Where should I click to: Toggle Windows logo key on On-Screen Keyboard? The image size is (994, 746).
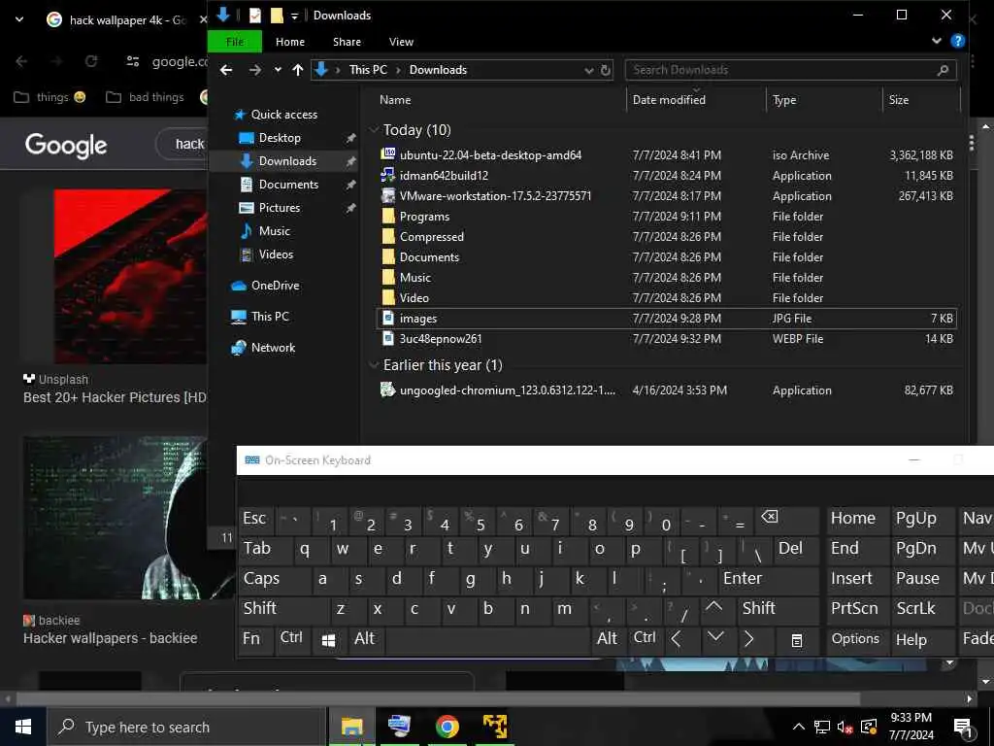[328, 639]
